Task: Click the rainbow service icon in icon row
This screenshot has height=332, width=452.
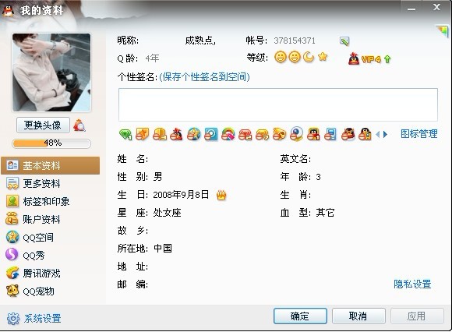Action: coord(228,134)
